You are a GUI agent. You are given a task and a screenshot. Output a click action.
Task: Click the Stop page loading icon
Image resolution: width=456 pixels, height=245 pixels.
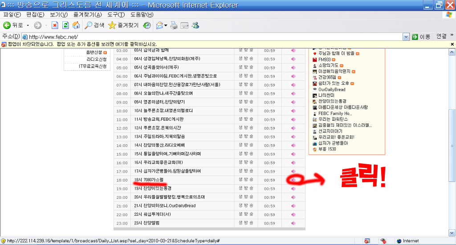pos(55,25)
